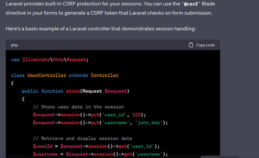Image resolution: width=259 pixels, height=158 pixels.
Task: Click the line putting 'user_id', 123
Action: tap(89, 115)
